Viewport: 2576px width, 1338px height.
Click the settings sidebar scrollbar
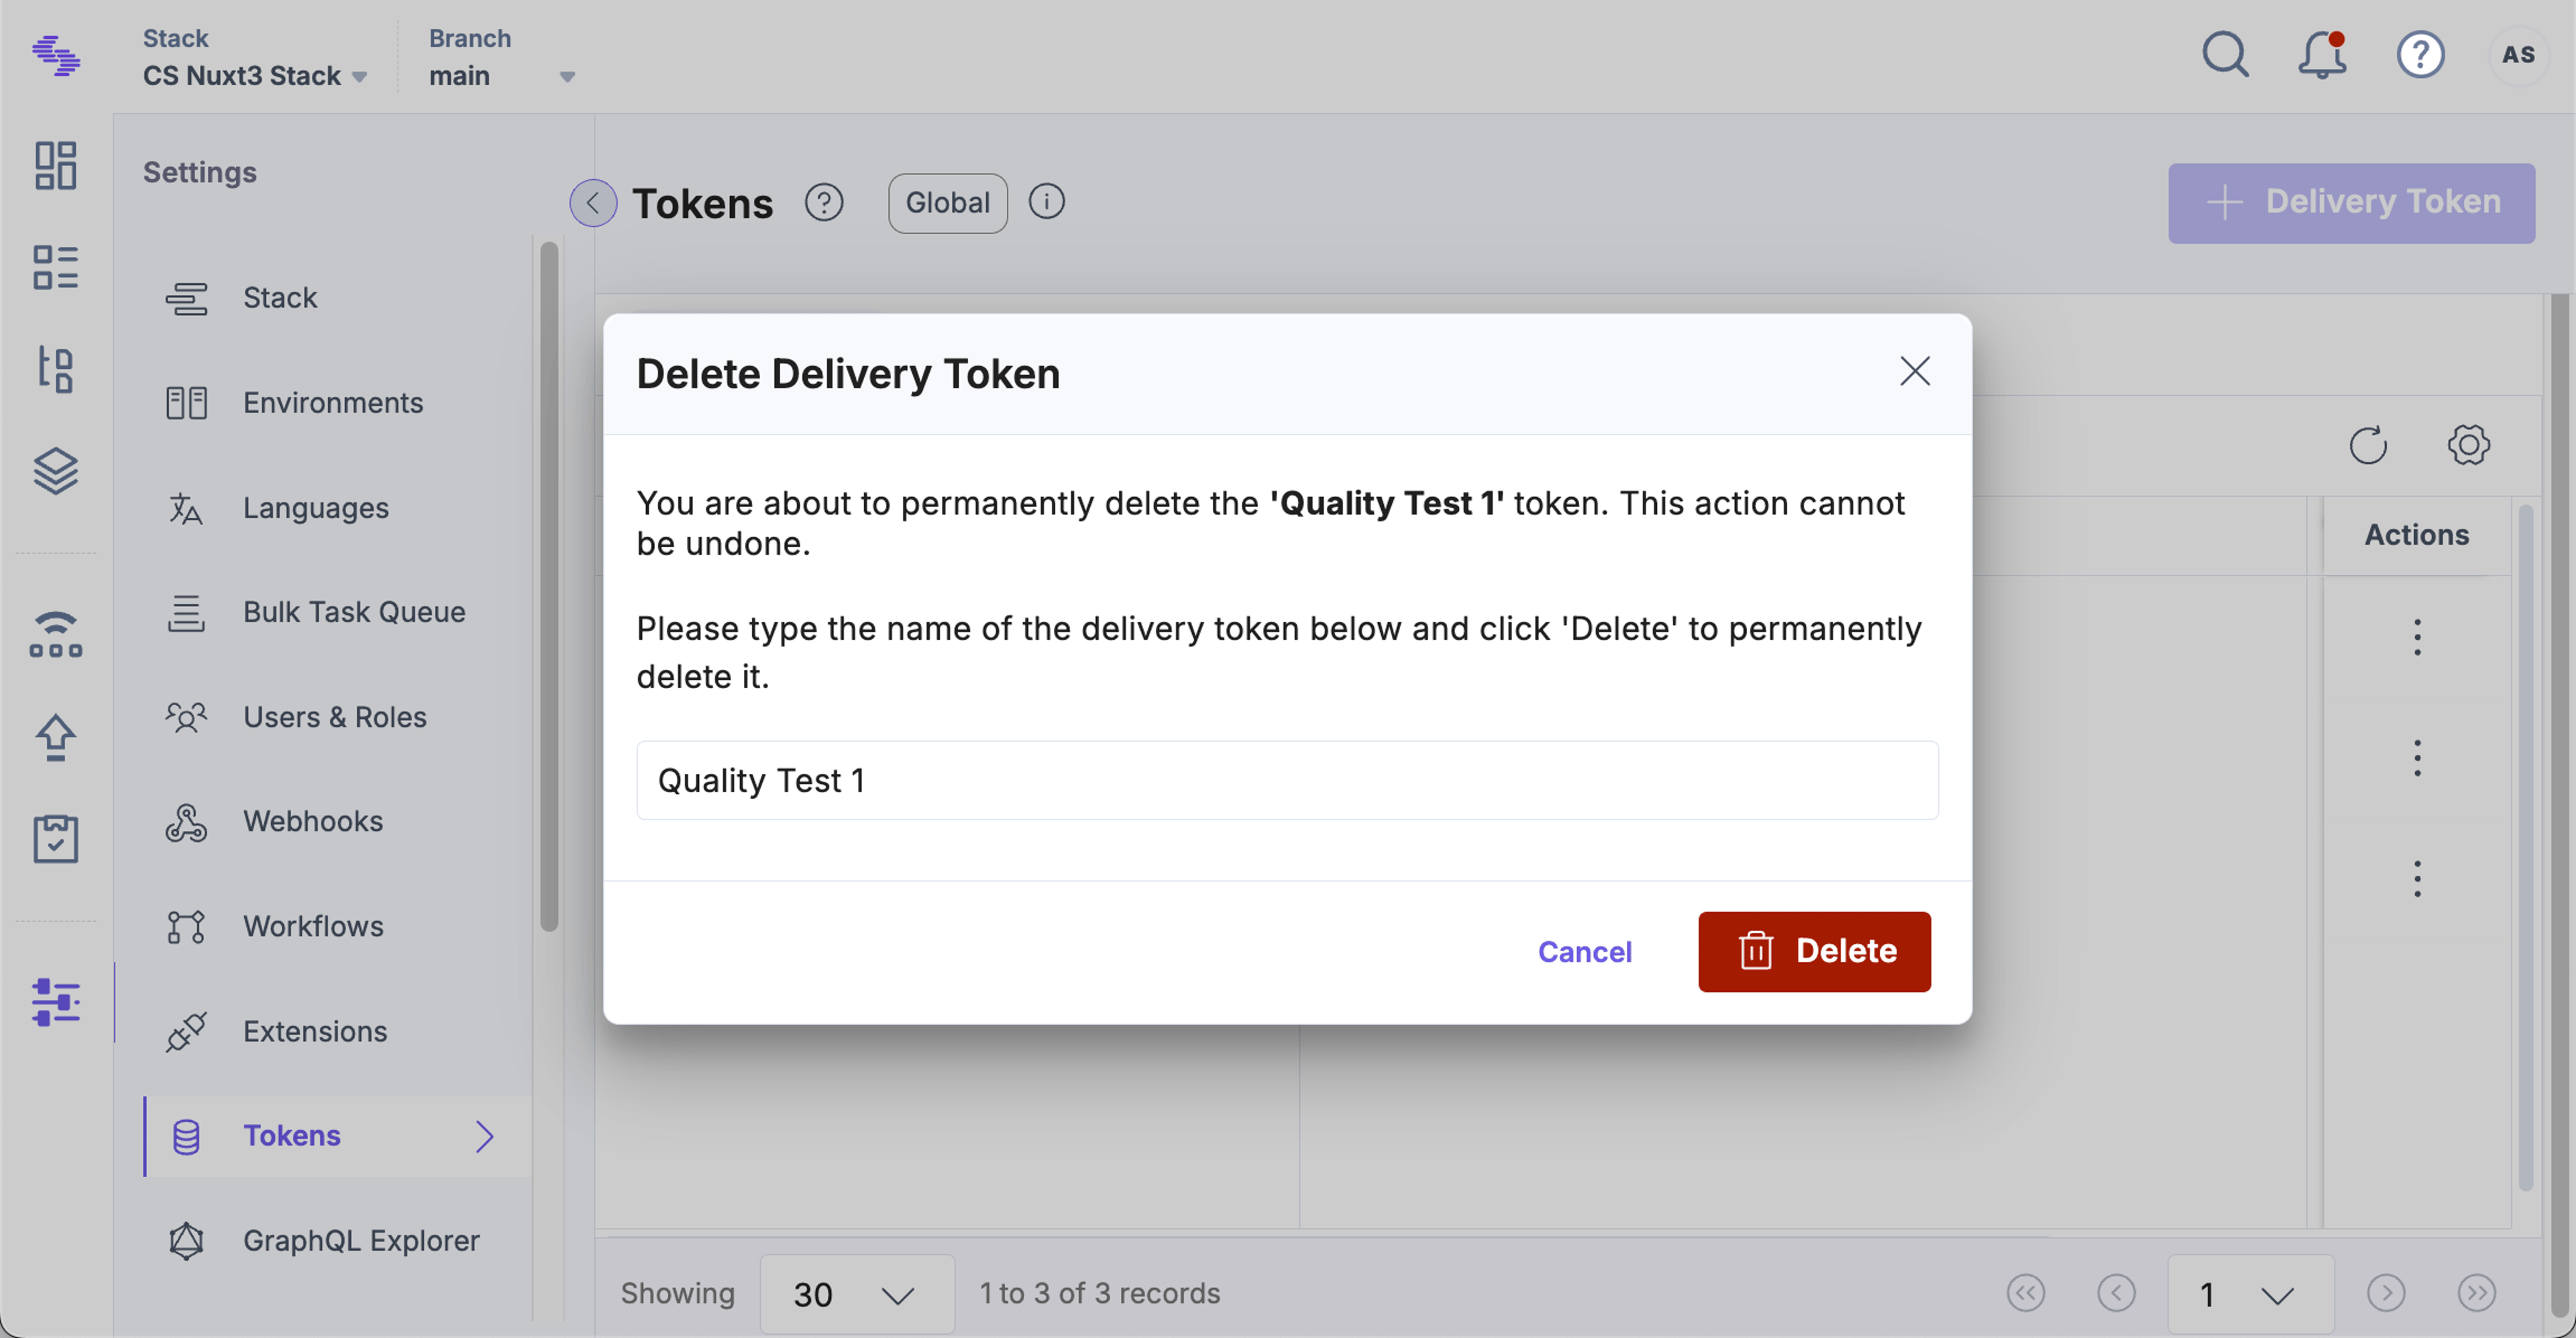[x=548, y=586]
